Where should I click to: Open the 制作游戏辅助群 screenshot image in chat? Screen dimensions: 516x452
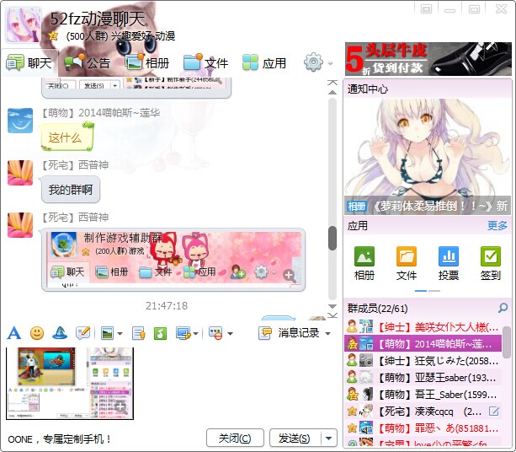pyautogui.click(x=173, y=260)
